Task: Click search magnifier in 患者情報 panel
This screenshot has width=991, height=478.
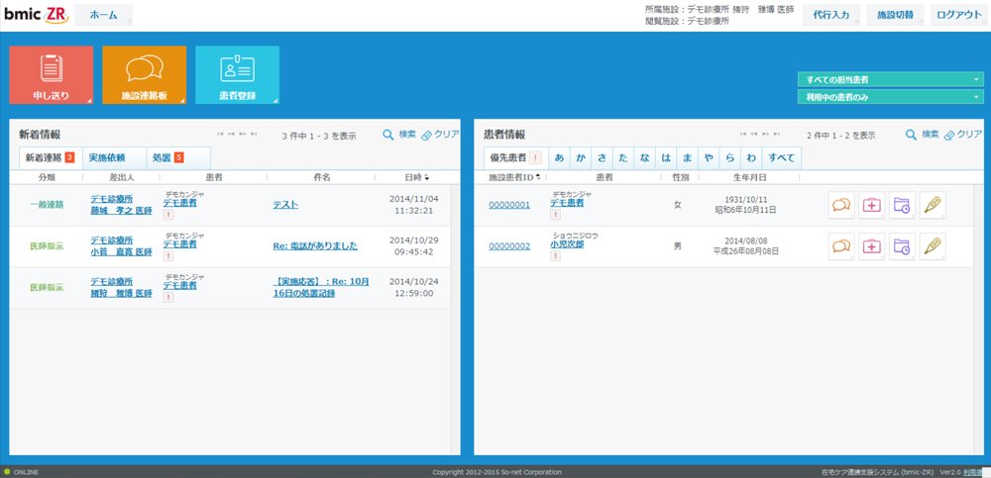Action: tap(911, 135)
